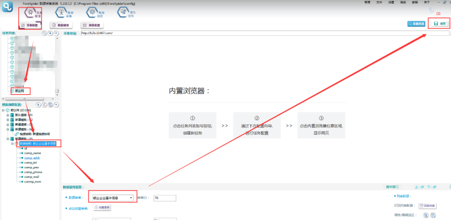The height and width of the screenshot is (220, 451).
Task: Select the 顺企网 task in task list
Action: coord(19,91)
